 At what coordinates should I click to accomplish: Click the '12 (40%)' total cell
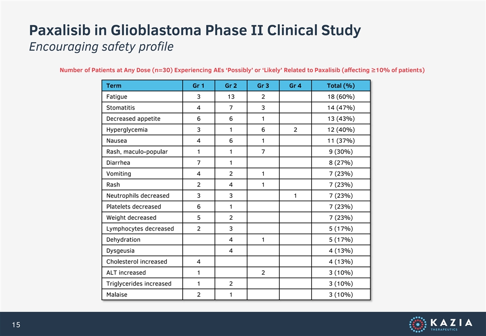pyautogui.click(x=341, y=130)
